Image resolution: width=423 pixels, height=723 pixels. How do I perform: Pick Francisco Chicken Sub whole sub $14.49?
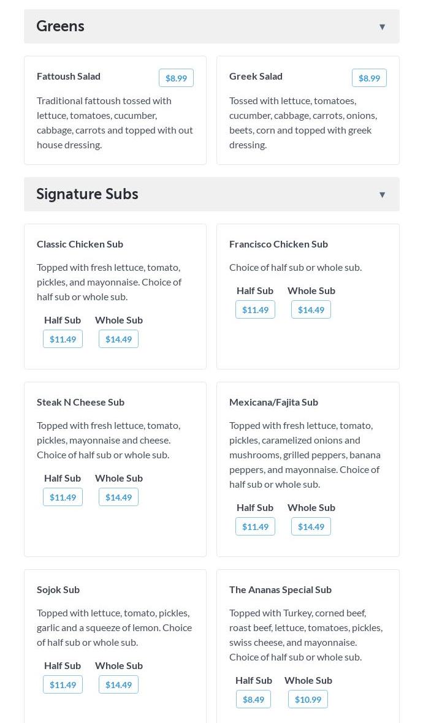[x=311, y=309]
